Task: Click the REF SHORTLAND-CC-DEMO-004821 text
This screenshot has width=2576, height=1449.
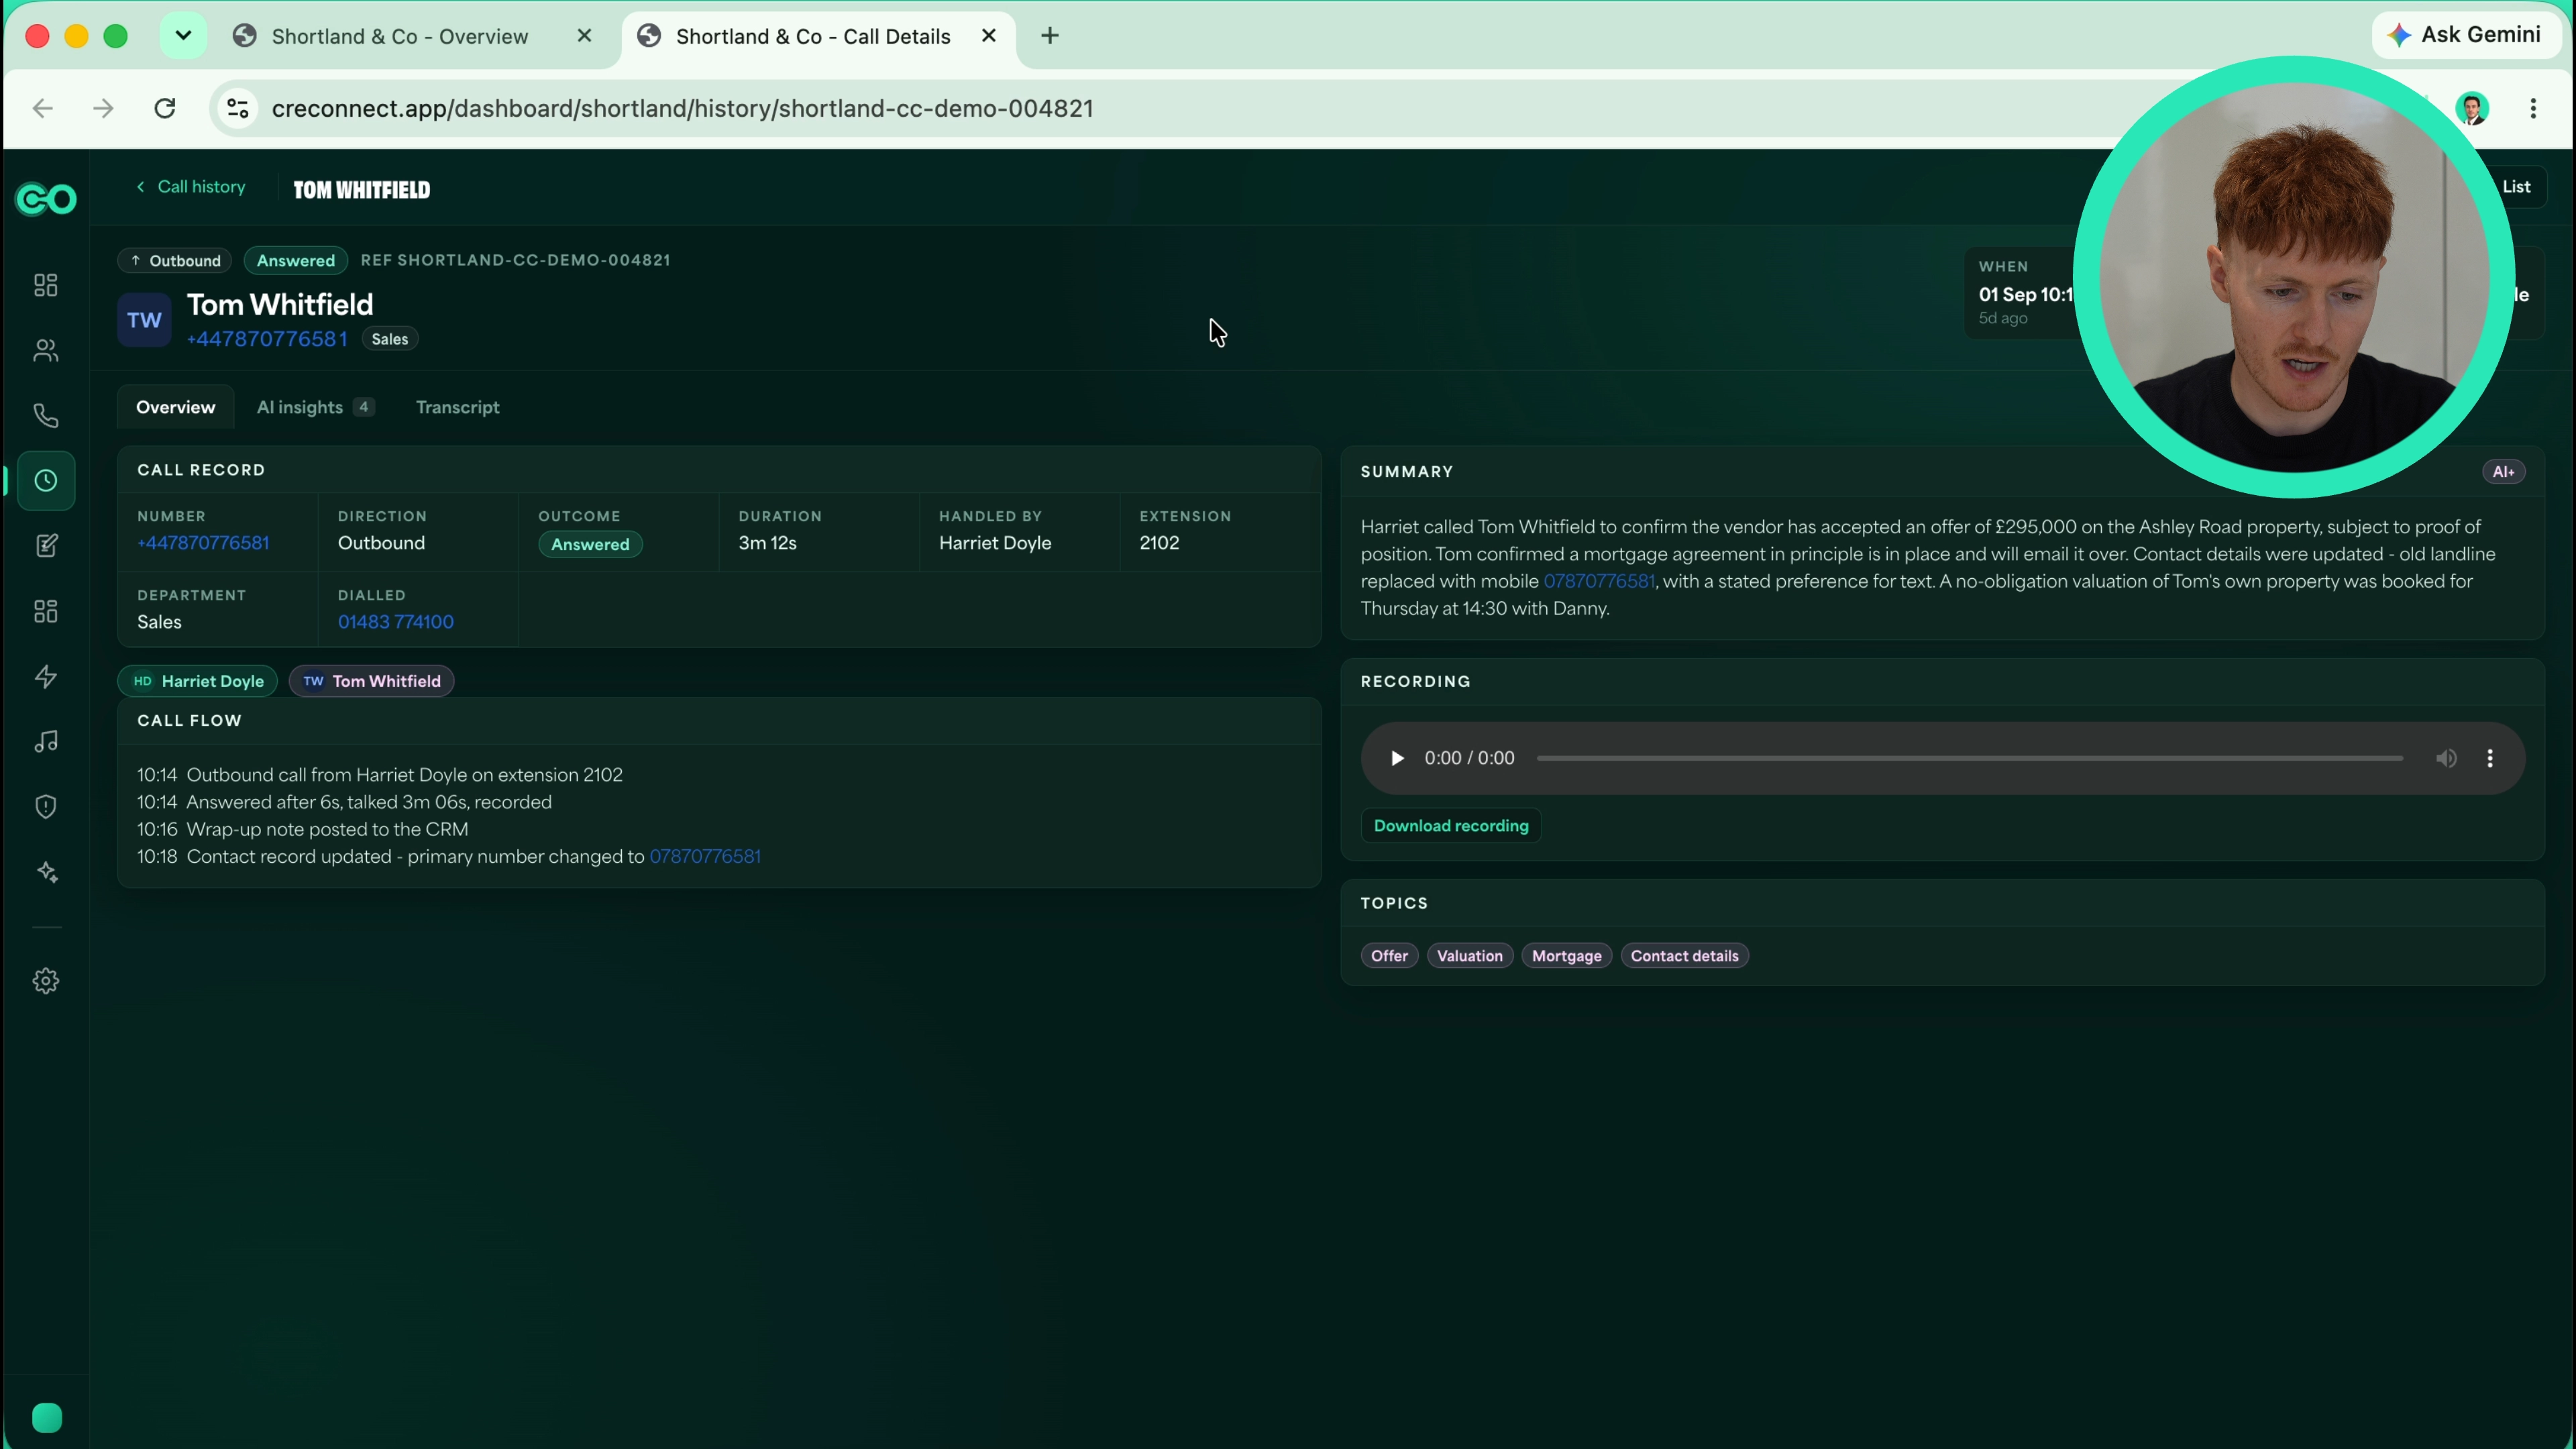Action: pyautogui.click(x=515, y=260)
